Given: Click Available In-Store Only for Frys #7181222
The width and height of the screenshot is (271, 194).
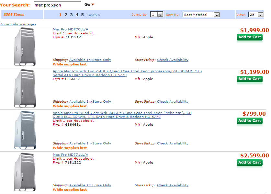Looking at the screenshot, I should [x=90, y=185].
